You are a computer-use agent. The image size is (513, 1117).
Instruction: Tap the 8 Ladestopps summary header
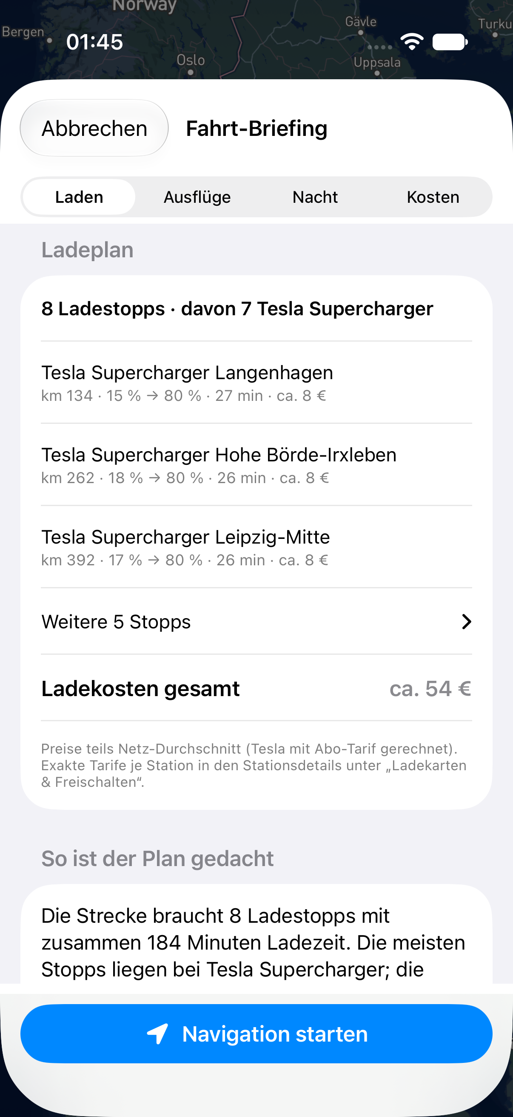pyautogui.click(x=237, y=309)
